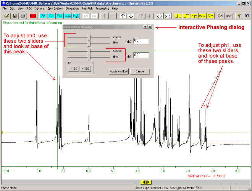Viewport: 252px width, 191px height.
Task: Open help with question mark icon
Action: pyautogui.click(x=239, y=16)
